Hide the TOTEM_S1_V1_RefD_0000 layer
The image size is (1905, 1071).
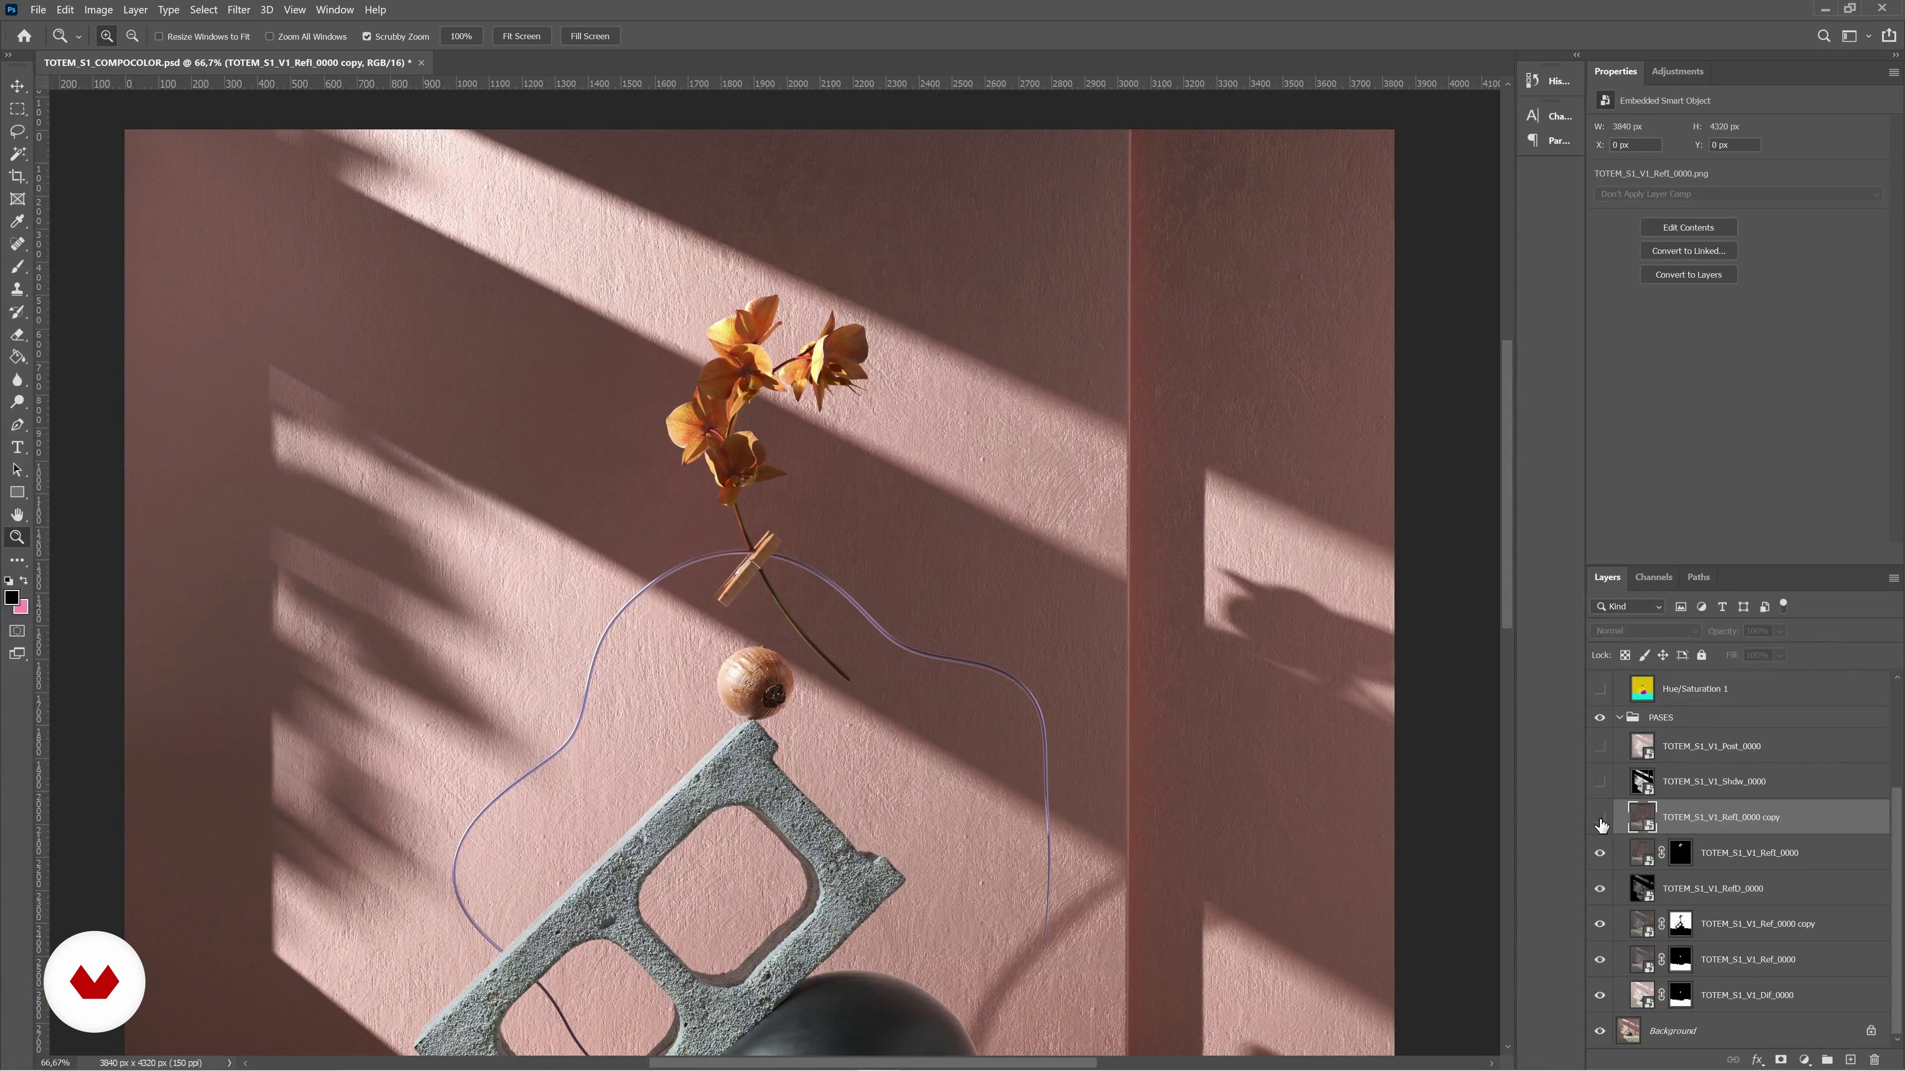[1600, 889]
